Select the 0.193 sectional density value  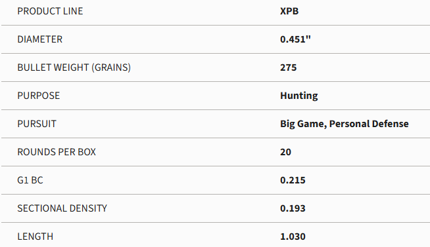pyautogui.click(x=293, y=208)
